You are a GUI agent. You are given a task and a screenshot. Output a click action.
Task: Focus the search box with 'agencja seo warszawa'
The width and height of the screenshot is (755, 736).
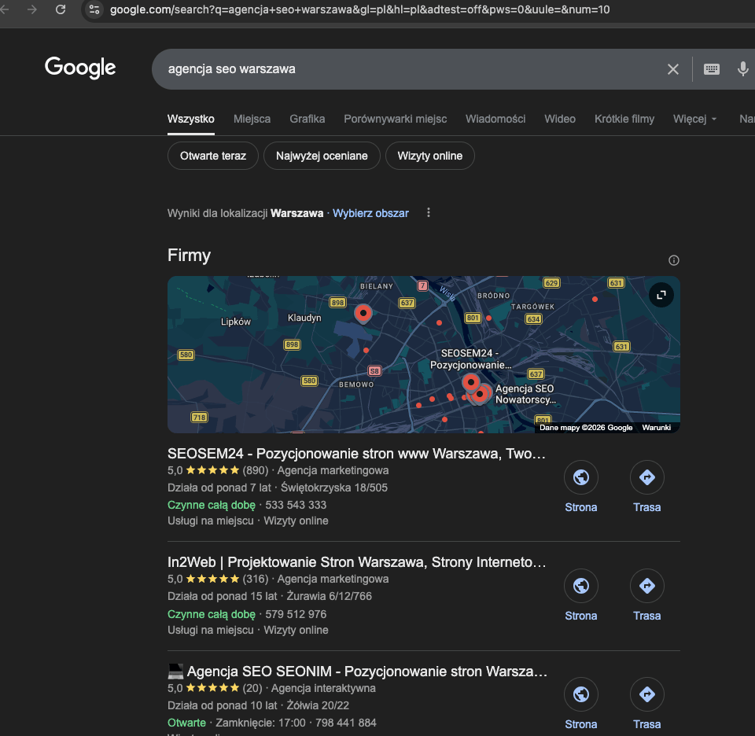click(x=414, y=69)
